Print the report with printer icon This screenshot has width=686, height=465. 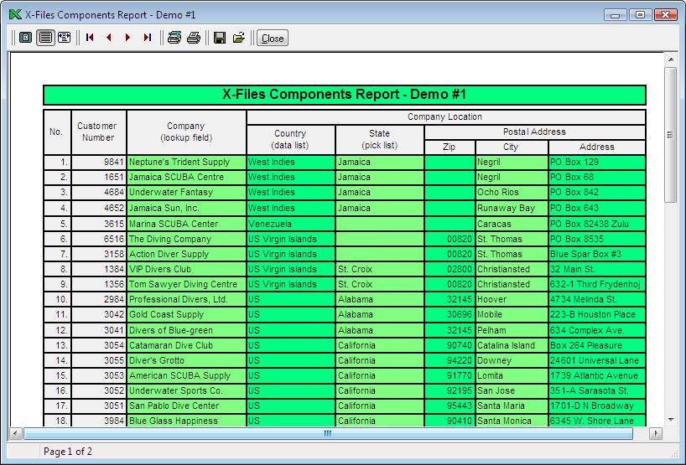pyautogui.click(x=194, y=38)
